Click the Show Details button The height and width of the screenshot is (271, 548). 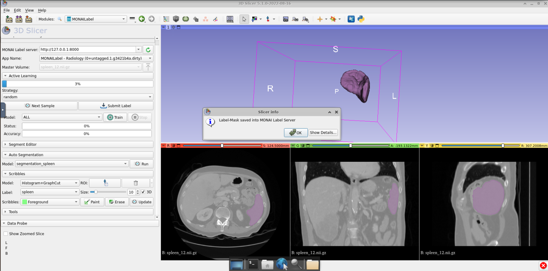point(323,133)
